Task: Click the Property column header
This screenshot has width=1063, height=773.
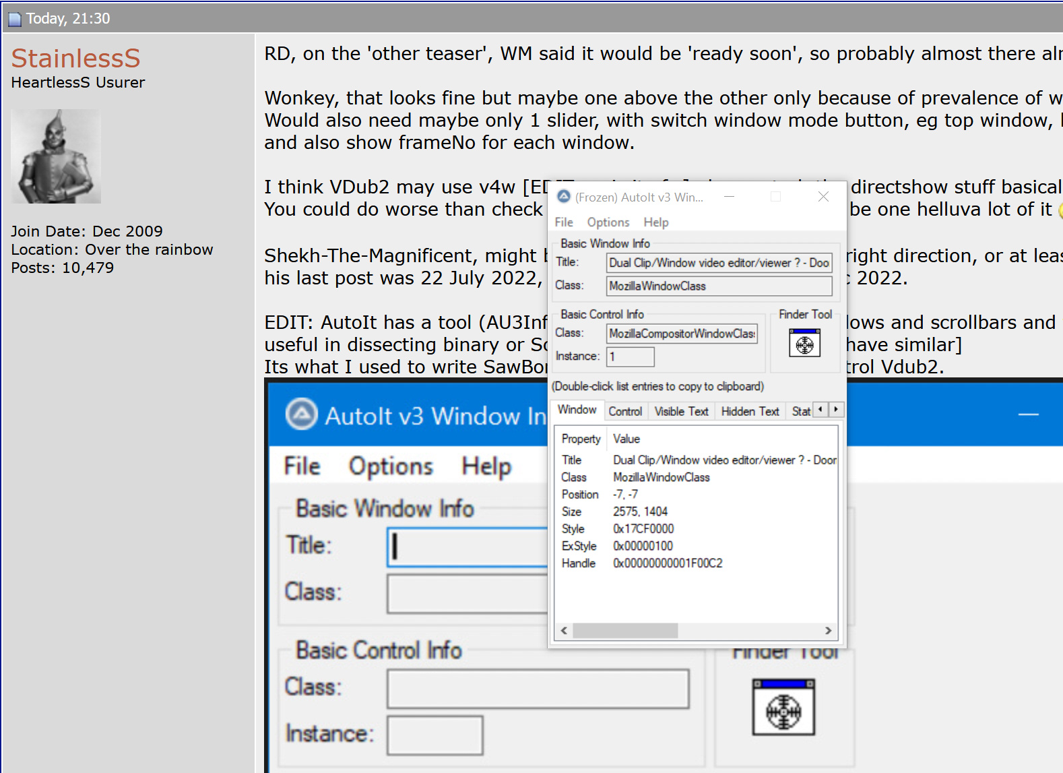Action: (581, 439)
